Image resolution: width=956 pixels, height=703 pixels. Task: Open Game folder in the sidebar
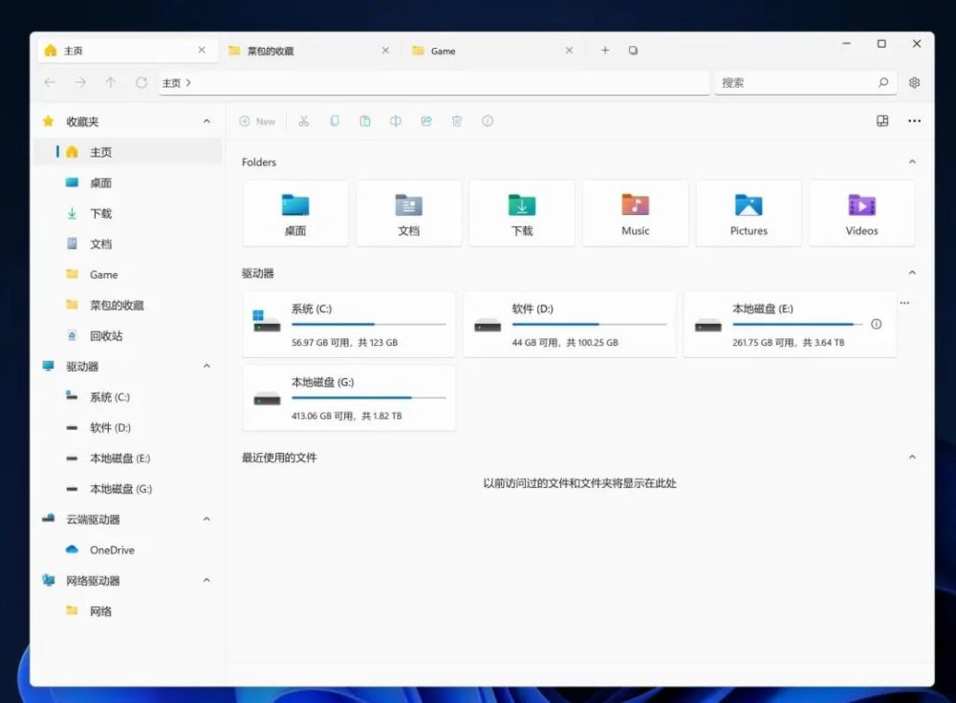pos(128,275)
